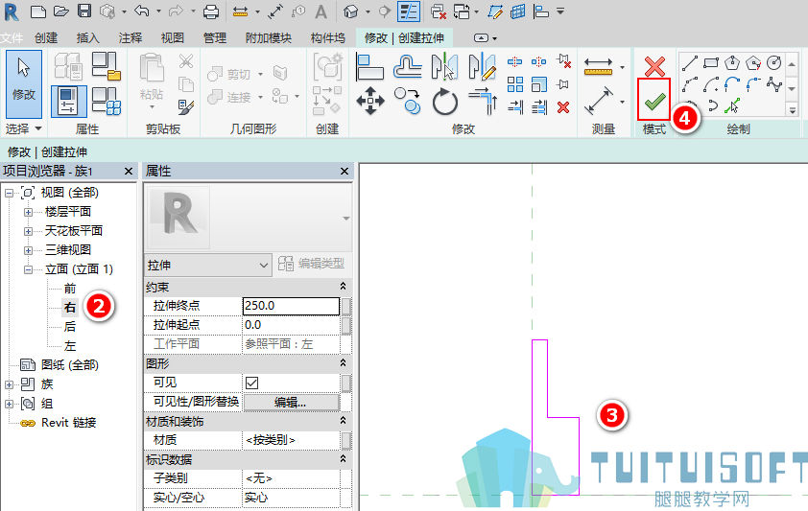Select the Rotate tool in Modify panel
The width and height of the screenshot is (808, 511).
444,102
